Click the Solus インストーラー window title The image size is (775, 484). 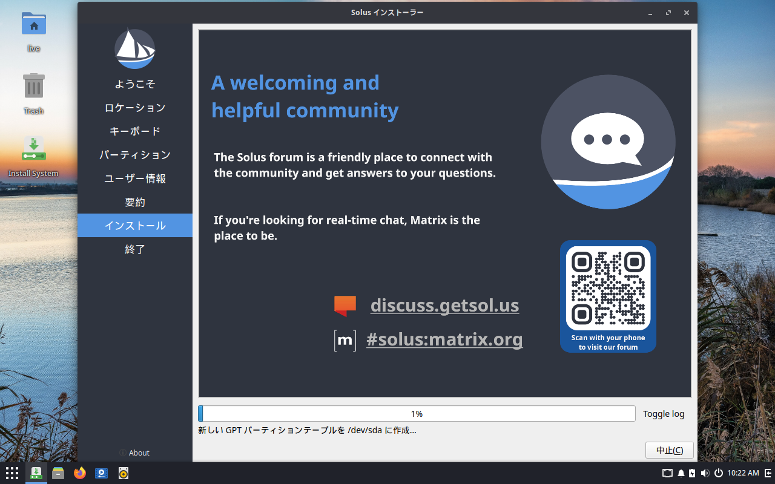[387, 13]
